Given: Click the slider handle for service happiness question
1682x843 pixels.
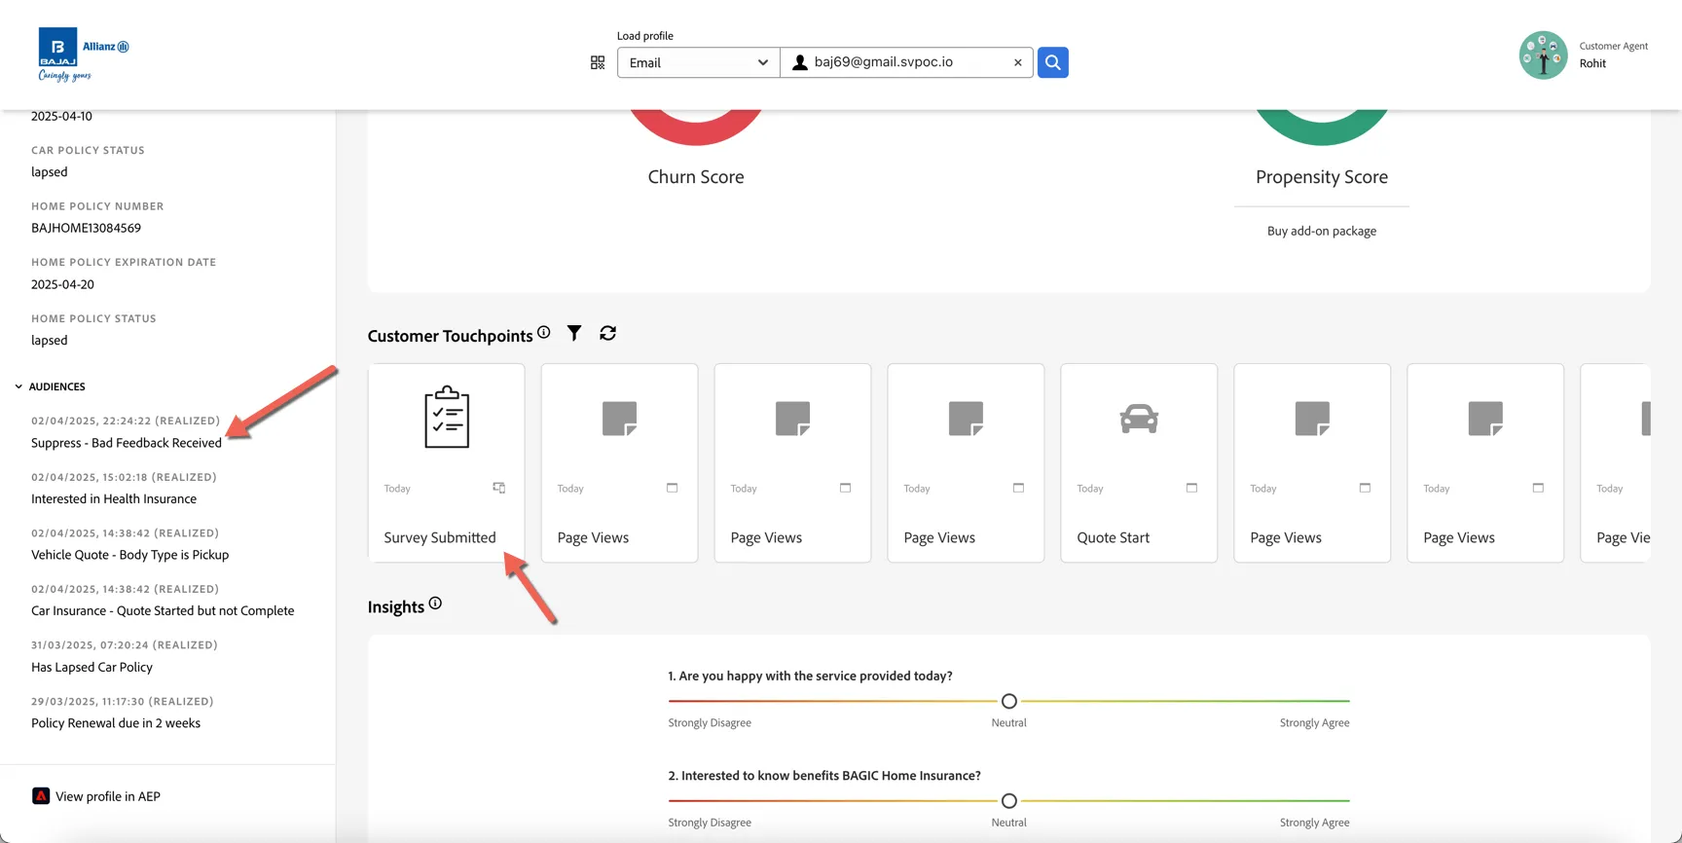Looking at the screenshot, I should click(1009, 701).
